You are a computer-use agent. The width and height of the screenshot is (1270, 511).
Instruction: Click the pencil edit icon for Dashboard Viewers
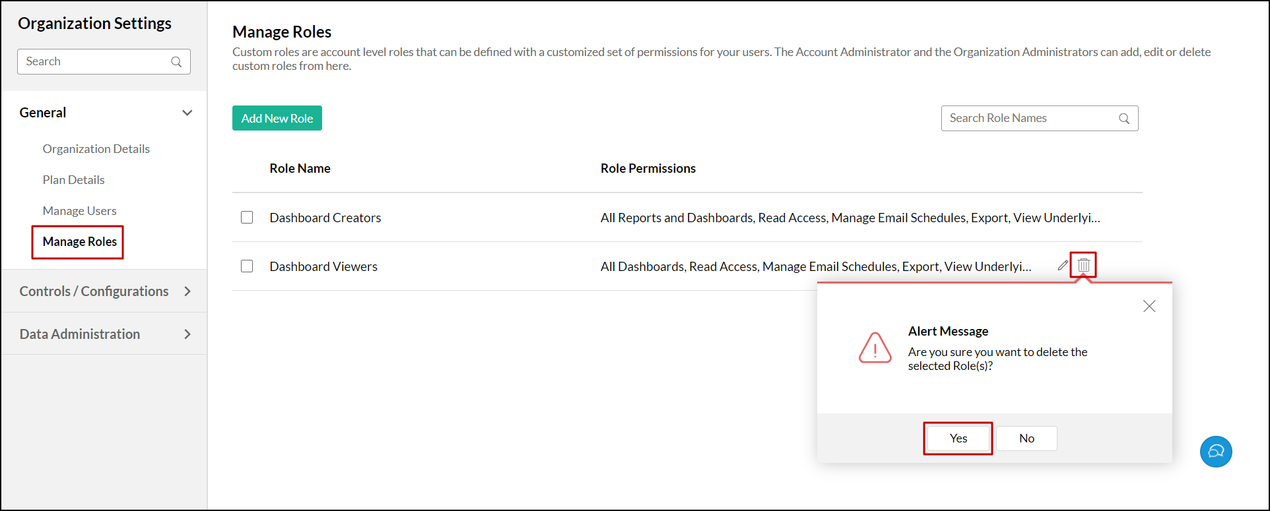(1063, 265)
